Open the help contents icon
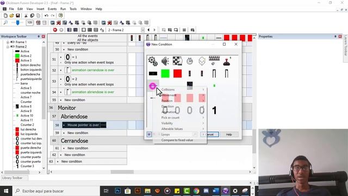The height and width of the screenshot is (196, 348). point(60,16)
